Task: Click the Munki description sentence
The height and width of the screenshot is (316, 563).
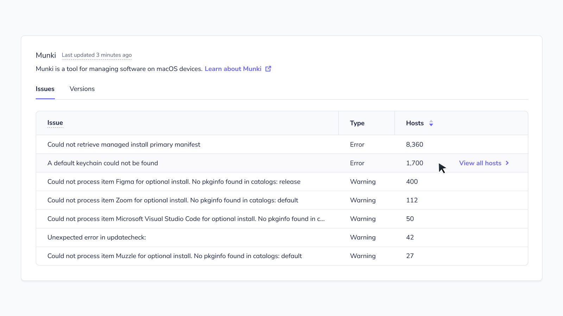Action: tap(119, 69)
